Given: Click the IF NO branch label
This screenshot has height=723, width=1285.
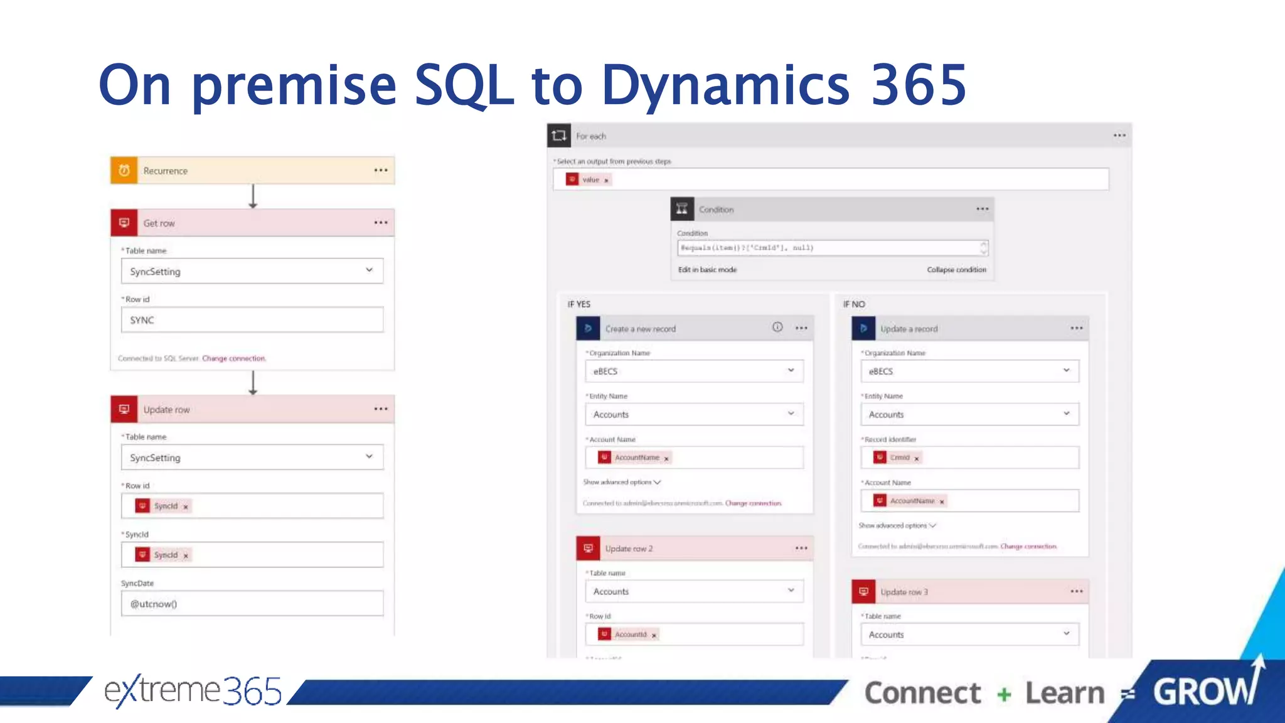Looking at the screenshot, I should (854, 304).
